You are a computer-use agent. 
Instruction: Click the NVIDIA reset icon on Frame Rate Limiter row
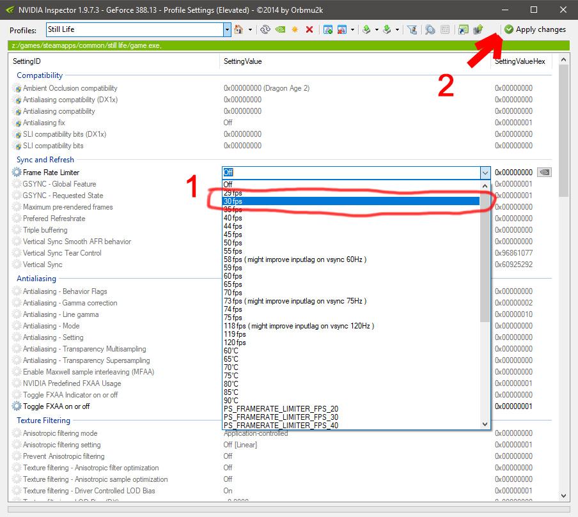point(544,172)
